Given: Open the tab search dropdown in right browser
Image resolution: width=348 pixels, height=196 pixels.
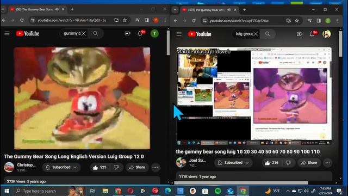Looking at the screenshot, I should [175, 10].
